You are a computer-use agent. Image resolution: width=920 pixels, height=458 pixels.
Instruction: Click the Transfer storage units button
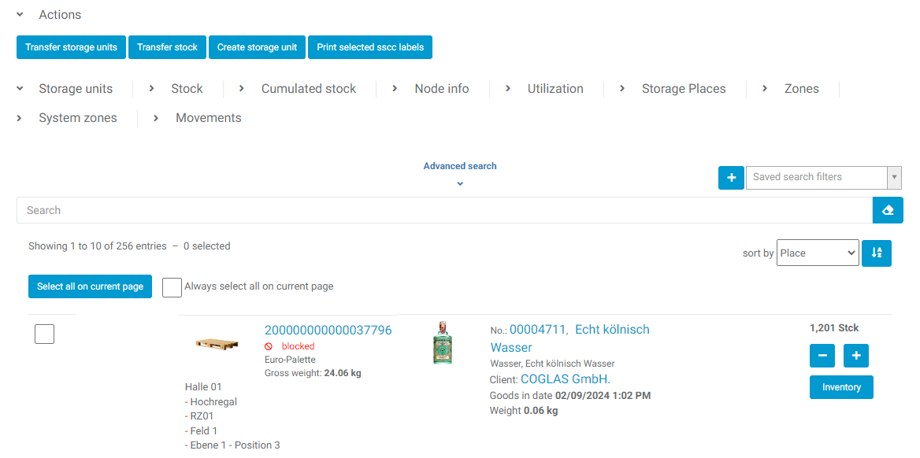(x=71, y=47)
